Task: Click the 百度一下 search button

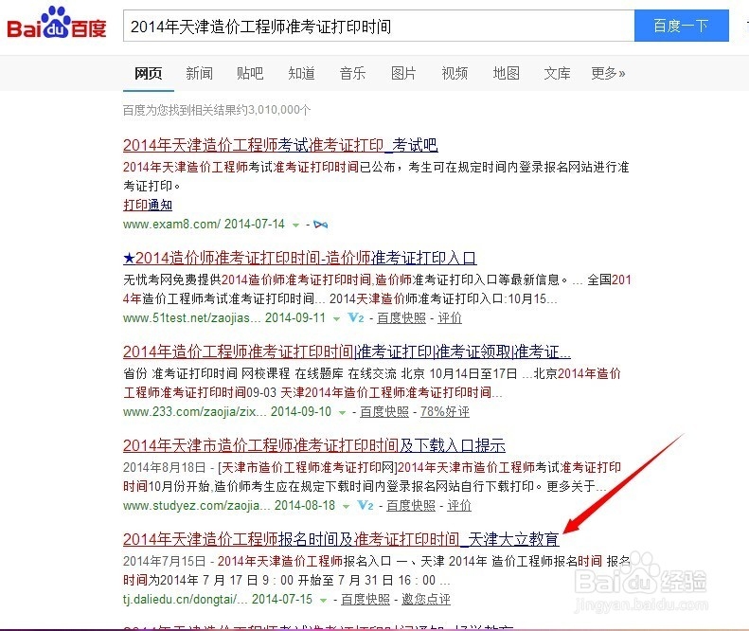Action: click(681, 26)
